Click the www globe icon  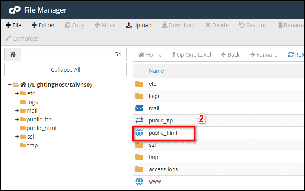[x=139, y=182]
